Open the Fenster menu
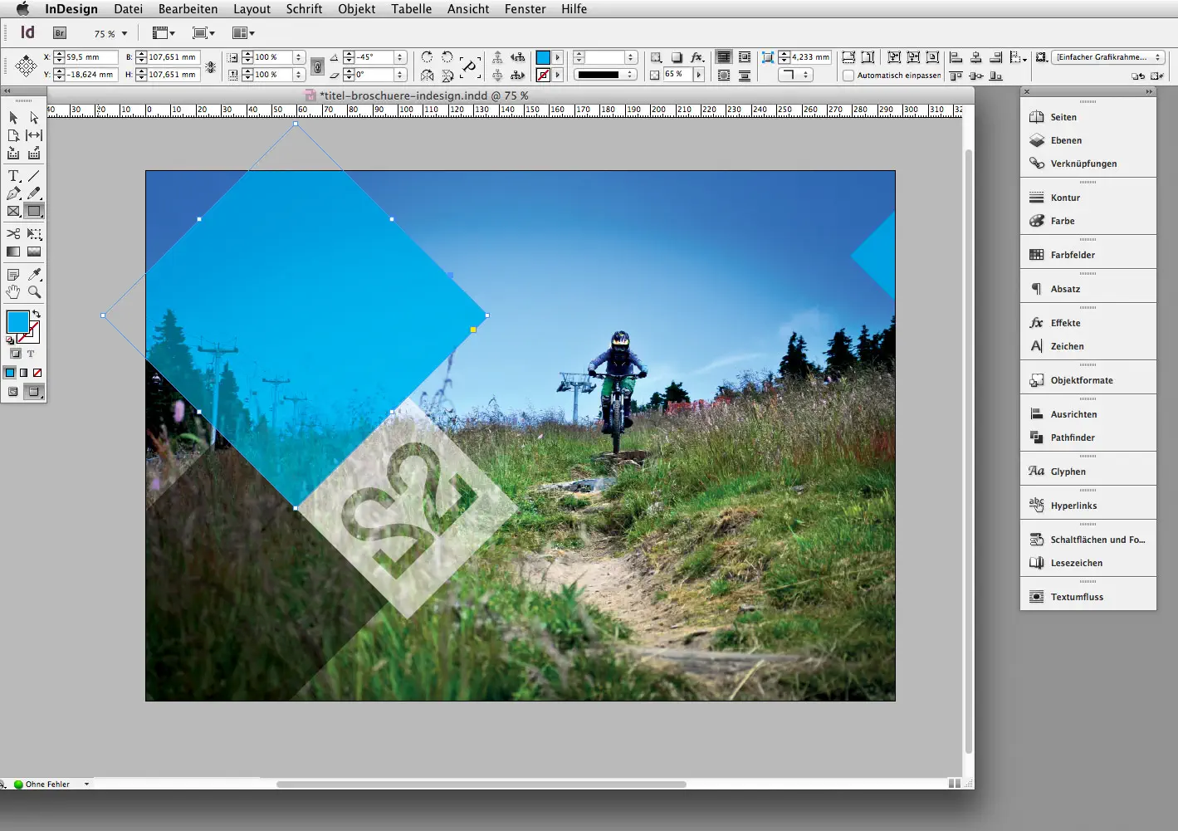This screenshot has width=1178, height=831. pyautogui.click(x=525, y=9)
